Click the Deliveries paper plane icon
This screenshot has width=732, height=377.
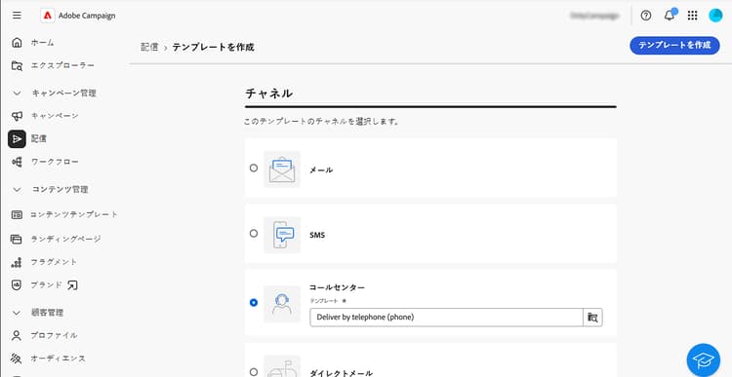point(17,139)
